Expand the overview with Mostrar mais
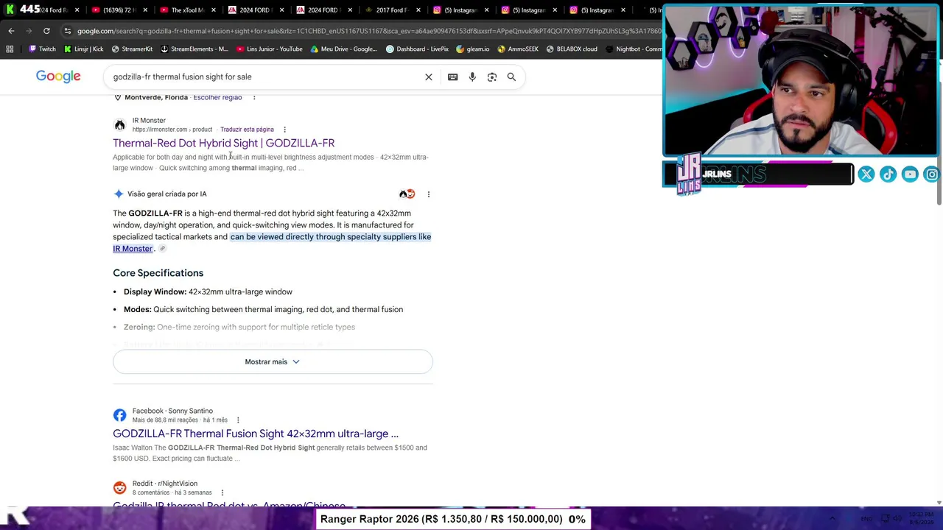 [x=273, y=362]
